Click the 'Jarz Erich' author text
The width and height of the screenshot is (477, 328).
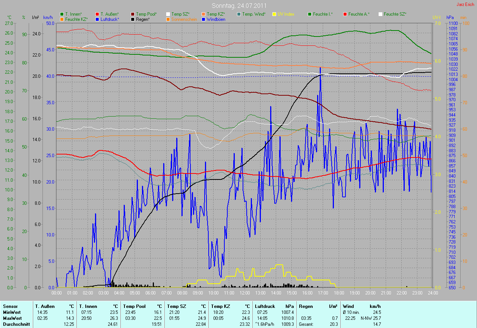click(x=465, y=4)
